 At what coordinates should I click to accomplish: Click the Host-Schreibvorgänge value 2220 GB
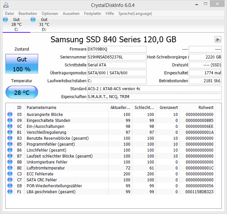point(205,57)
